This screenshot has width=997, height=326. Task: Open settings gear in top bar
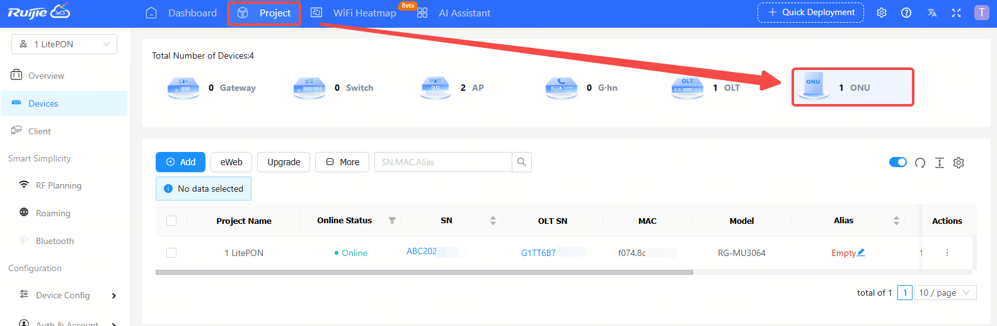click(x=881, y=13)
